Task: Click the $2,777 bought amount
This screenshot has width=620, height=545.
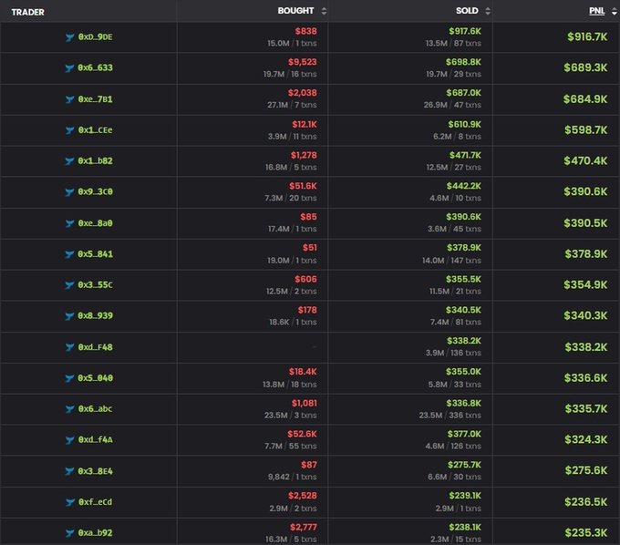Action: [304, 527]
